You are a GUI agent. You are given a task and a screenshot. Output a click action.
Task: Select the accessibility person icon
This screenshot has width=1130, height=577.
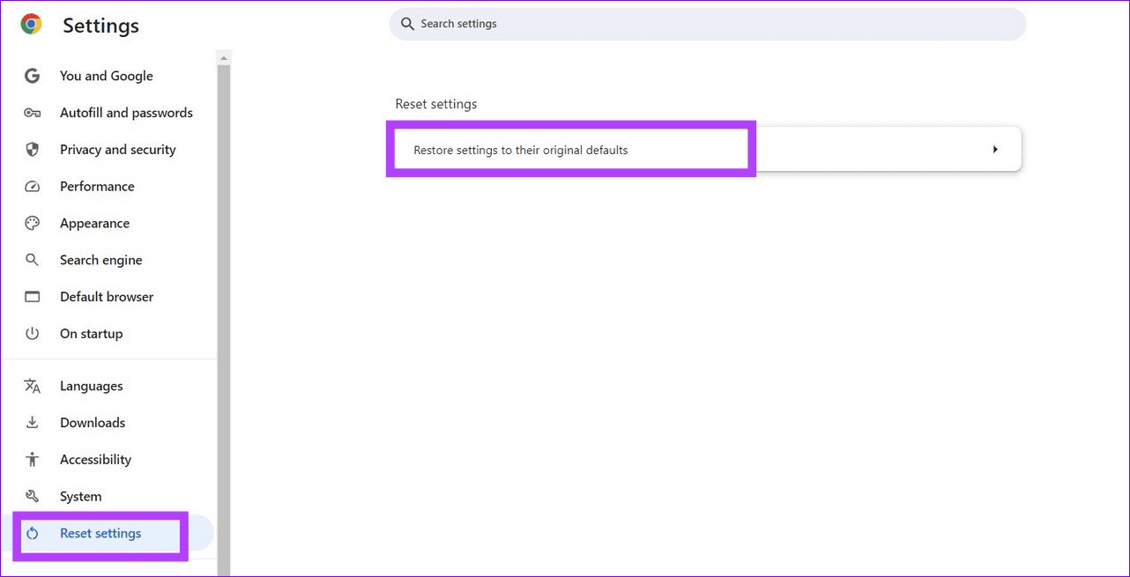tap(32, 459)
